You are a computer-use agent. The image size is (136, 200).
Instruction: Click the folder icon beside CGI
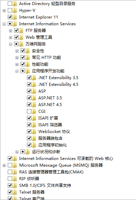click(x=34, y=111)
